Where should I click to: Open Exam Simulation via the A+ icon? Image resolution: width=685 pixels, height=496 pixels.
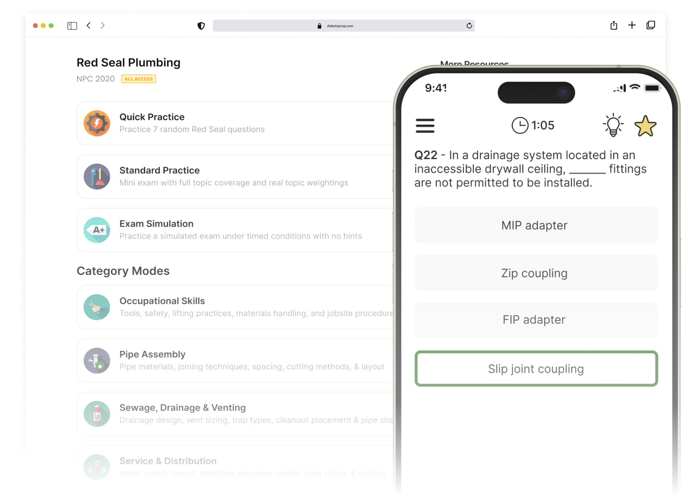(x=96, y=230)
